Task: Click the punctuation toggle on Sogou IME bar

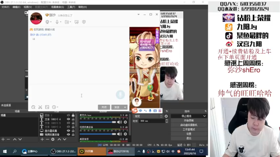Action: click(145, 111)
